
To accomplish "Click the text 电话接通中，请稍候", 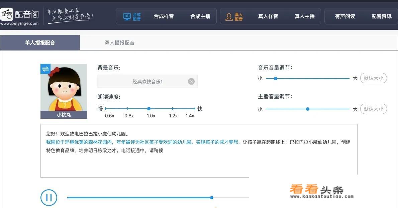I will coord(142,150).
